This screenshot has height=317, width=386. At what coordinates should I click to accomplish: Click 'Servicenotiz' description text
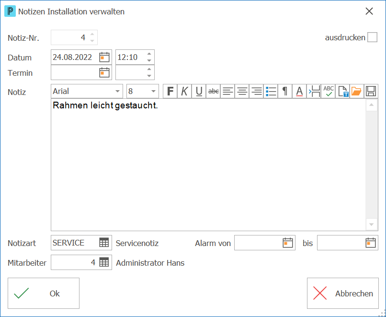pos(137,243)
